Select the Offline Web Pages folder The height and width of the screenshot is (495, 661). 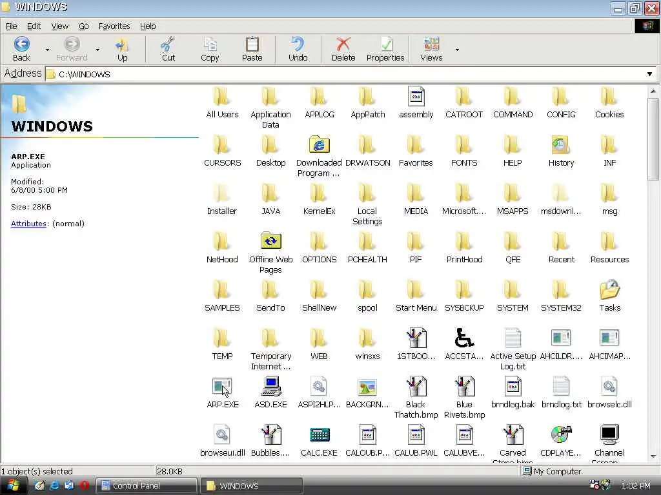(270, 241)
